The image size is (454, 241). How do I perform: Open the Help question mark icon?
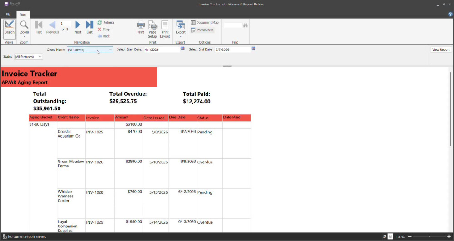pyautogui.click(x=450, y=14)
